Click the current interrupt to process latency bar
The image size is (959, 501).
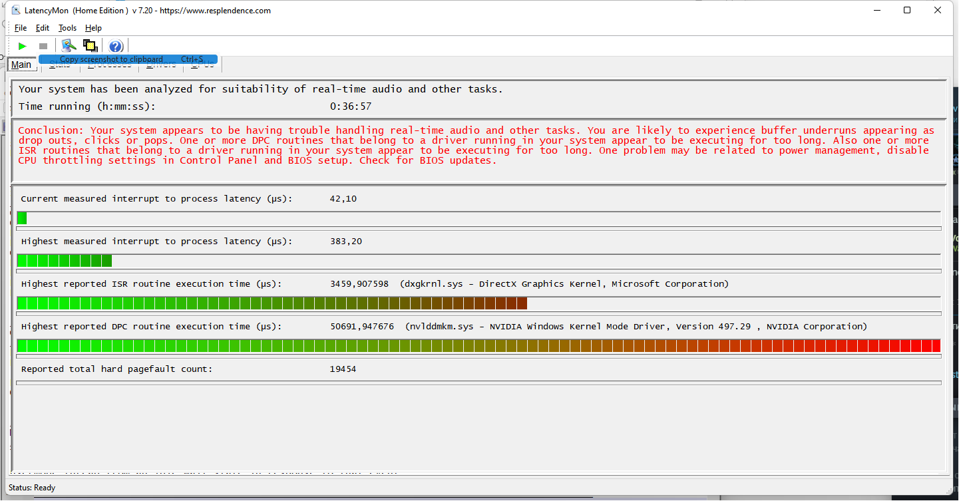coord(22,218)
